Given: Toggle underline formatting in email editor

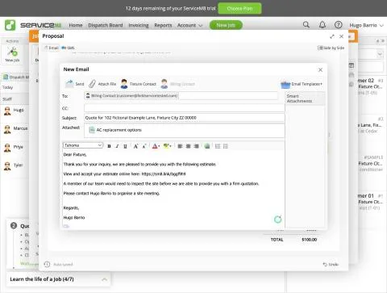Looking at the screenshot, I should point(125,146).
